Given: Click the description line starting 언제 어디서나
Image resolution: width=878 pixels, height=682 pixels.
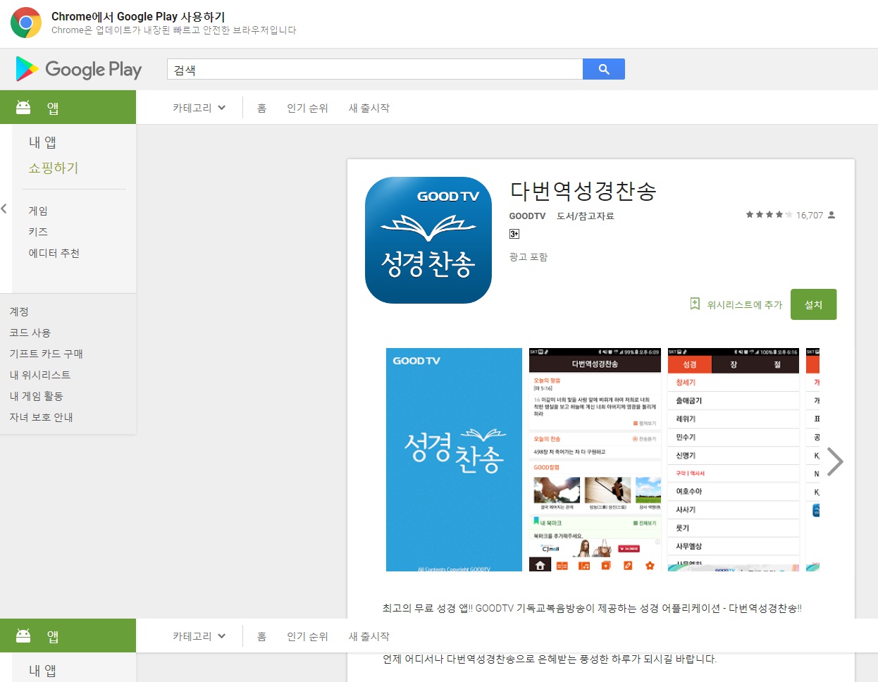Looking at the screenshot, I should point(550,659).
